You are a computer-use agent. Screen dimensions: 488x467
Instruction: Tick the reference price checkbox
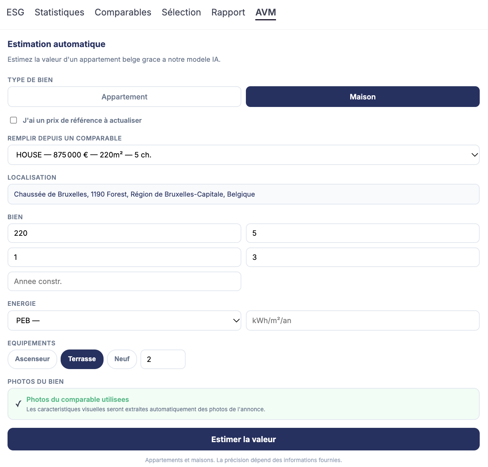(x=14, y=120)
